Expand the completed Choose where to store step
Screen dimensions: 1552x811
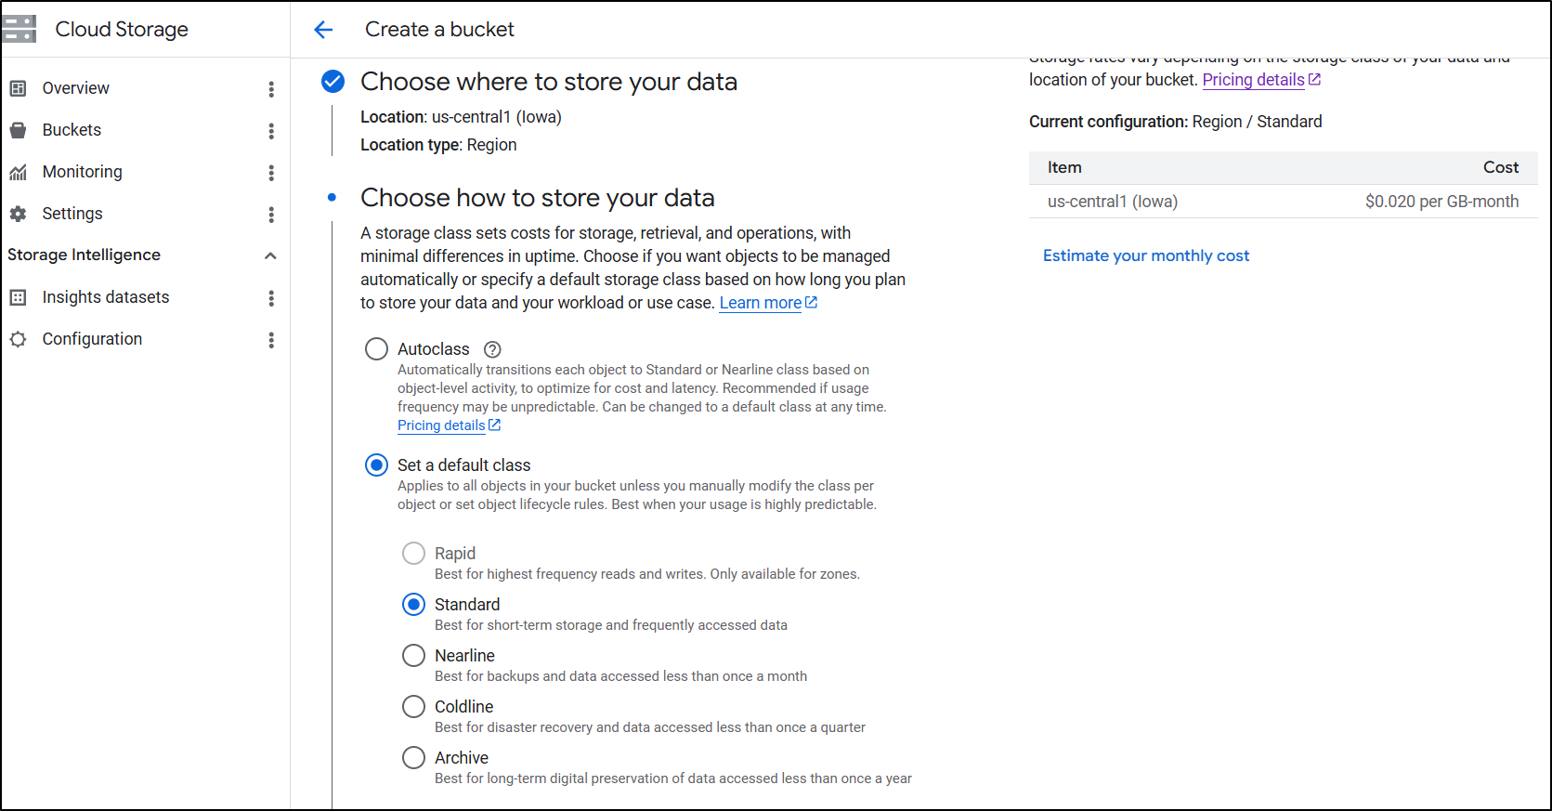(548, 82)
